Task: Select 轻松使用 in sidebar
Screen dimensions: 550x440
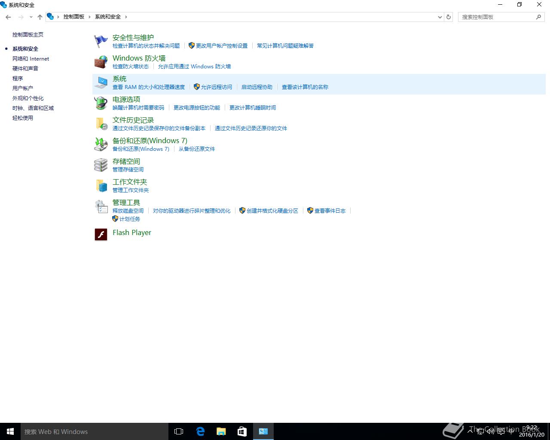Action: tap(23, 118)
